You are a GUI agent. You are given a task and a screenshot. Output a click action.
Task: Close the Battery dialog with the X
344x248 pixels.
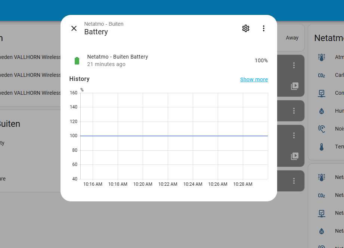coord(74,28)
